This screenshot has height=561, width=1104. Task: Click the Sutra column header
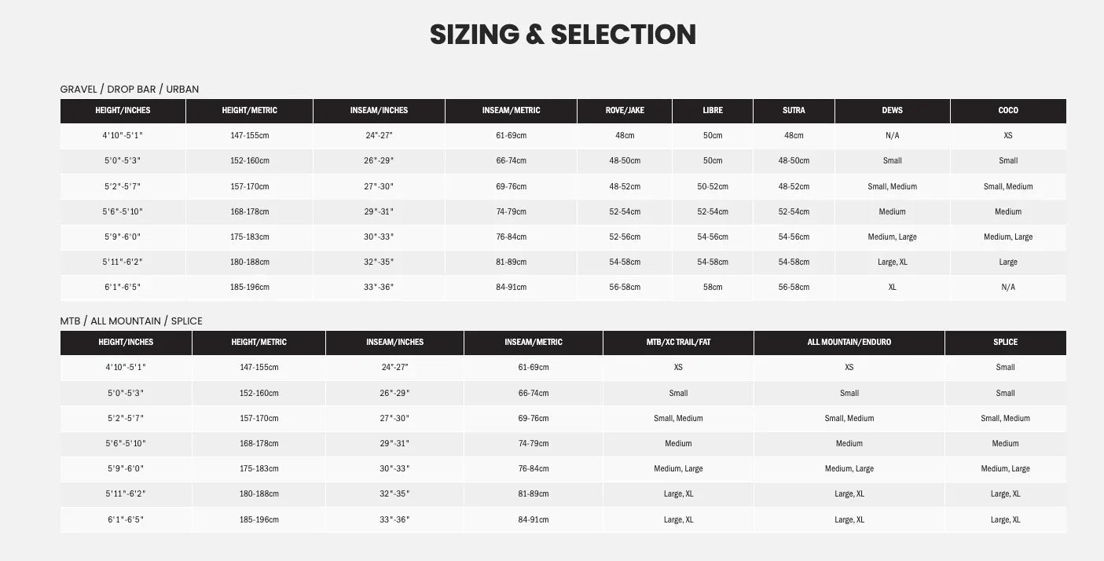pyautogui.click(x=794, y=111)
